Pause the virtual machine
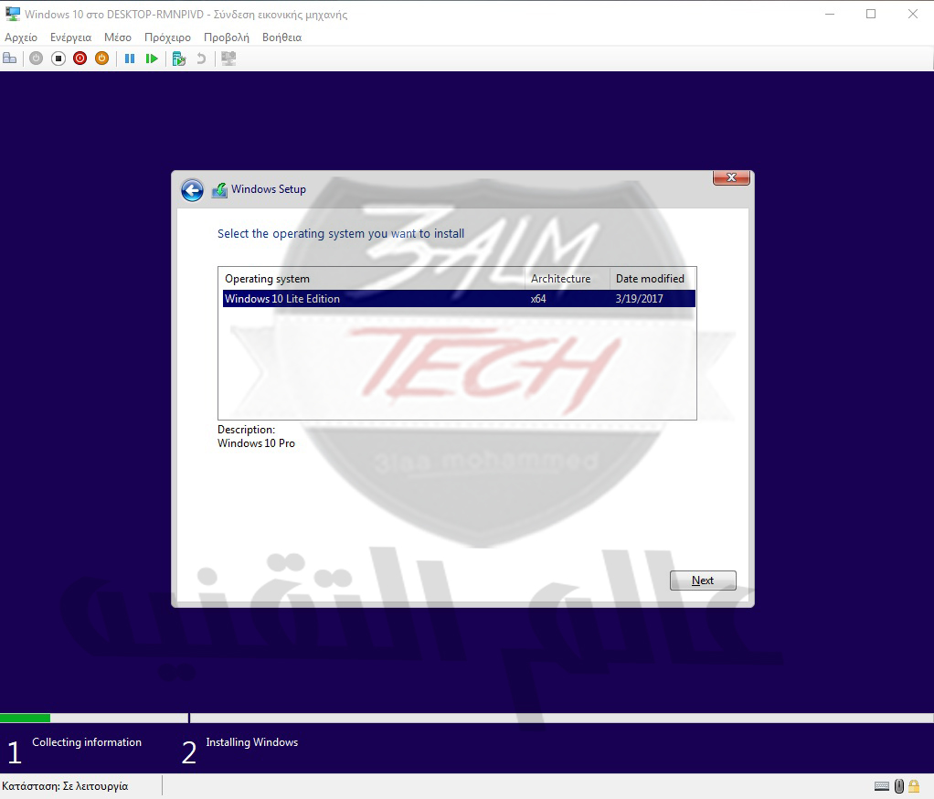The image size is (934, 799). pyautogui.click(x=130, y=59)
